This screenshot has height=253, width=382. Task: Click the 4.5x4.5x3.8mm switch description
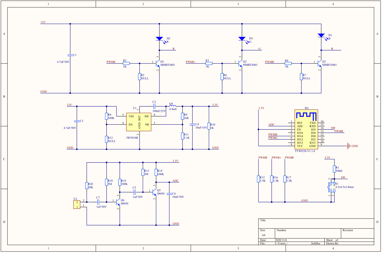pyautogui.click(x=345, y=187)
